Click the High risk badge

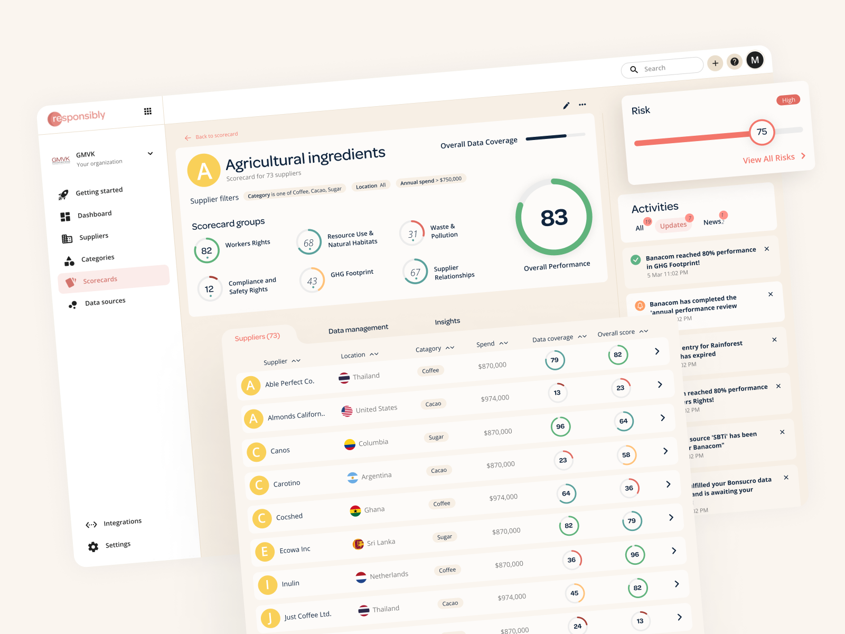(x=788, y=100)
